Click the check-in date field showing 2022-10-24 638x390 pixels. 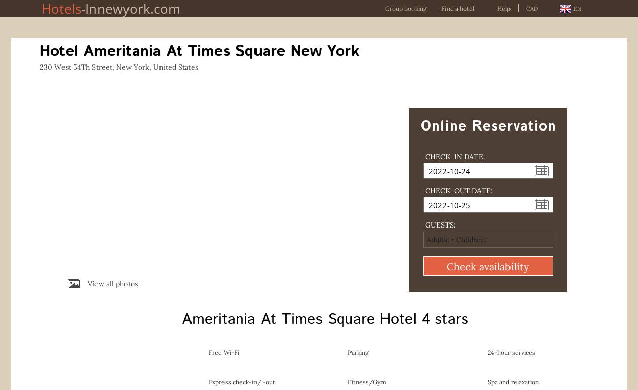pyautogui.click(x=477, y=171)
